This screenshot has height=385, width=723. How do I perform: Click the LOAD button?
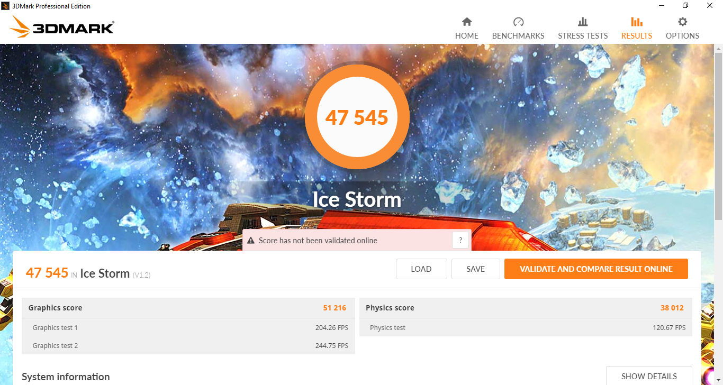tap(421, 269)
